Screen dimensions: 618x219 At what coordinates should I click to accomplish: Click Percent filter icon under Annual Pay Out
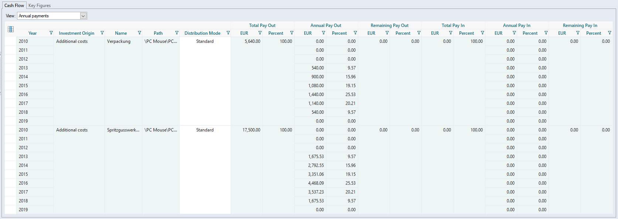[x=355, y=33]
